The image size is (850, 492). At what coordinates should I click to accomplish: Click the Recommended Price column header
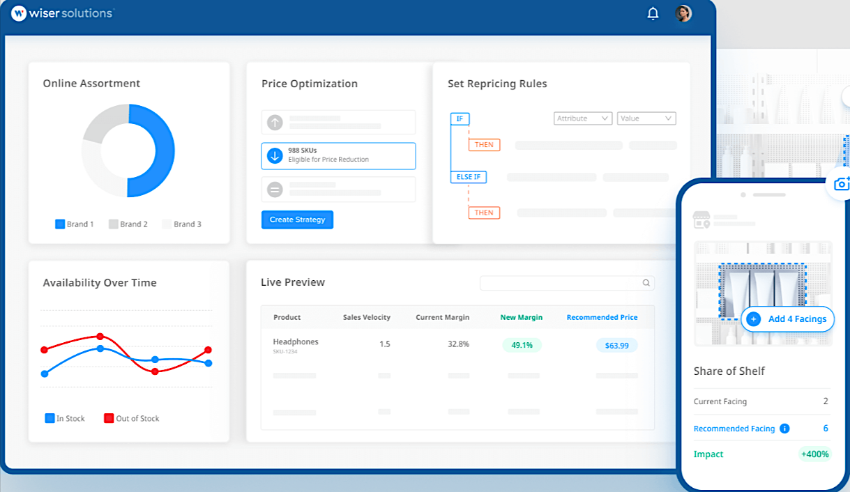coord(602,317)
